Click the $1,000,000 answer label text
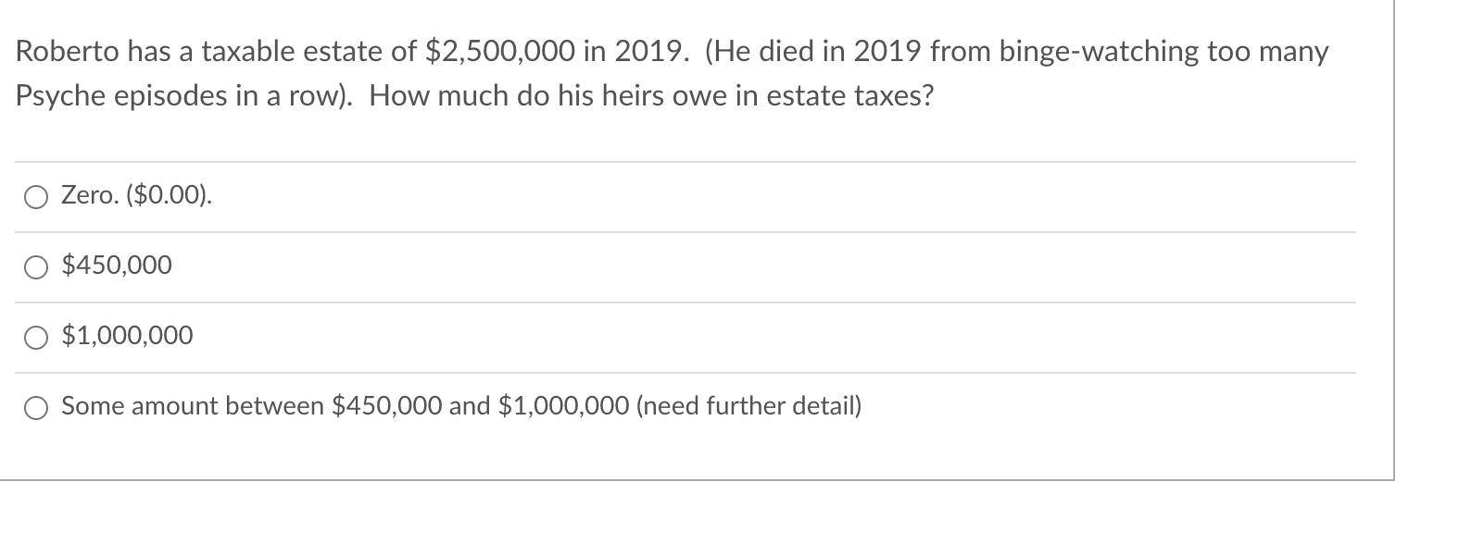The image size is (1484, 544). (x=126, y=336)
